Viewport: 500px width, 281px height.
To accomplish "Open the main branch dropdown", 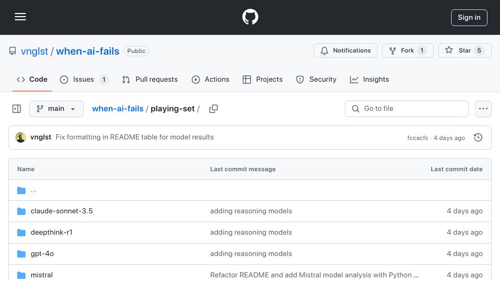I will click(x=56, y=109).
